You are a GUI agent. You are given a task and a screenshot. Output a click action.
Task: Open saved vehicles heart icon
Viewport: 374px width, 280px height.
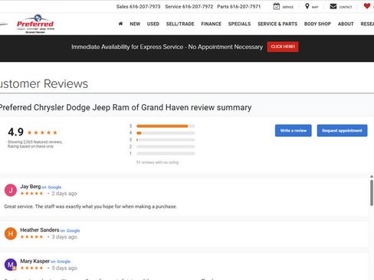click(367, 6)
